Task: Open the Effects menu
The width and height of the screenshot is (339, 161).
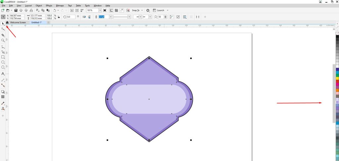Action: tap(49, 6)
